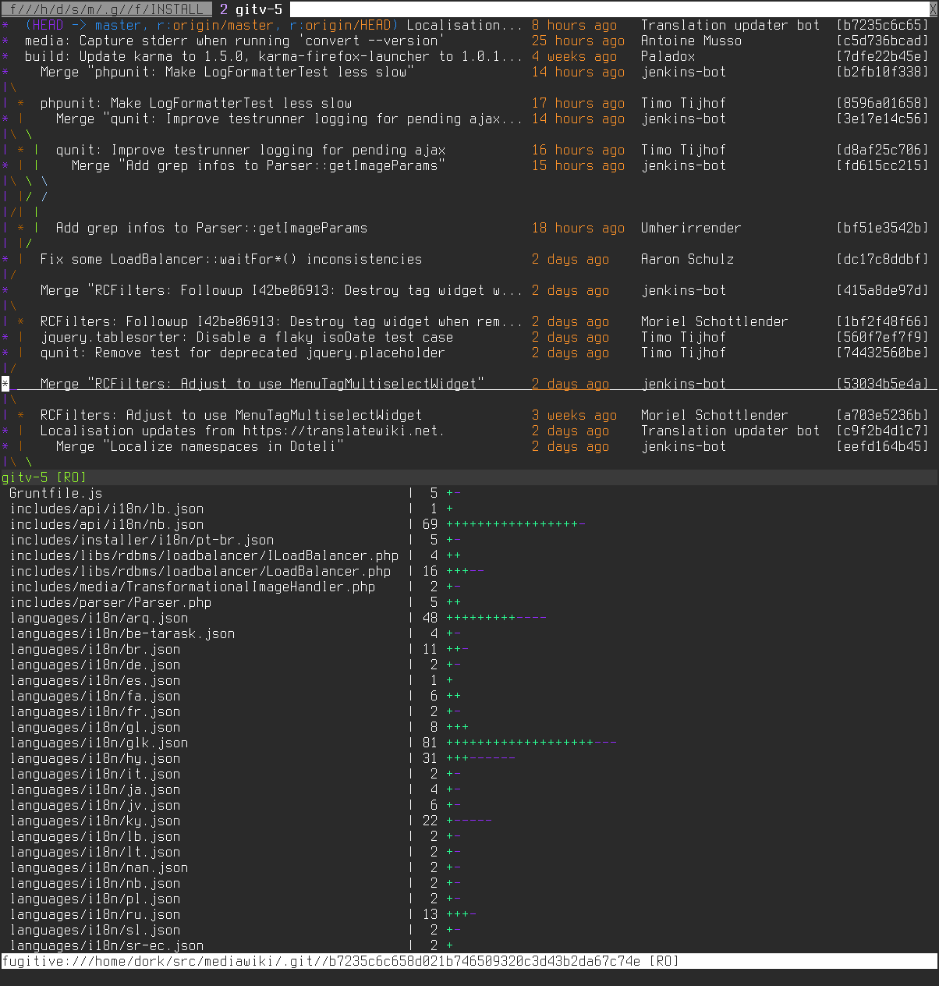939x986 pixels.
Task: Open commit 'Fix some LoadBalancer::waitFor*() inconsistencies'
Action: pyautogui.click(x=231, y=259)
